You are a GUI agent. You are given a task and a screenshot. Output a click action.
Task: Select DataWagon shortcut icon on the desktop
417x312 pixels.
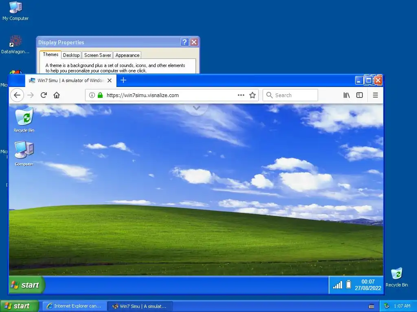coord(15,45)
